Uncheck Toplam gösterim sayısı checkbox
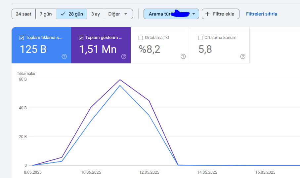Image resolution: width=300 pixels, height=178 pixels. [81, 38]
